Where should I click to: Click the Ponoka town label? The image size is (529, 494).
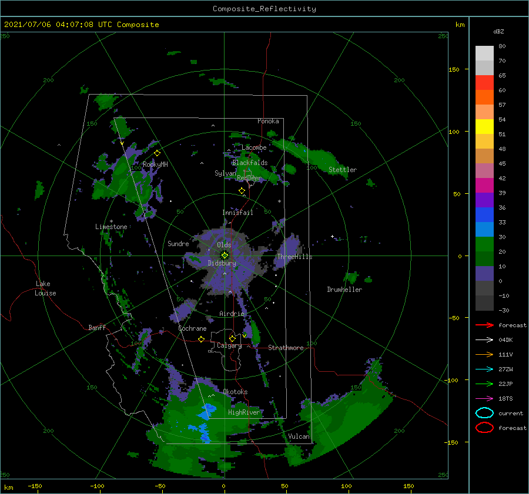[268, 121]
